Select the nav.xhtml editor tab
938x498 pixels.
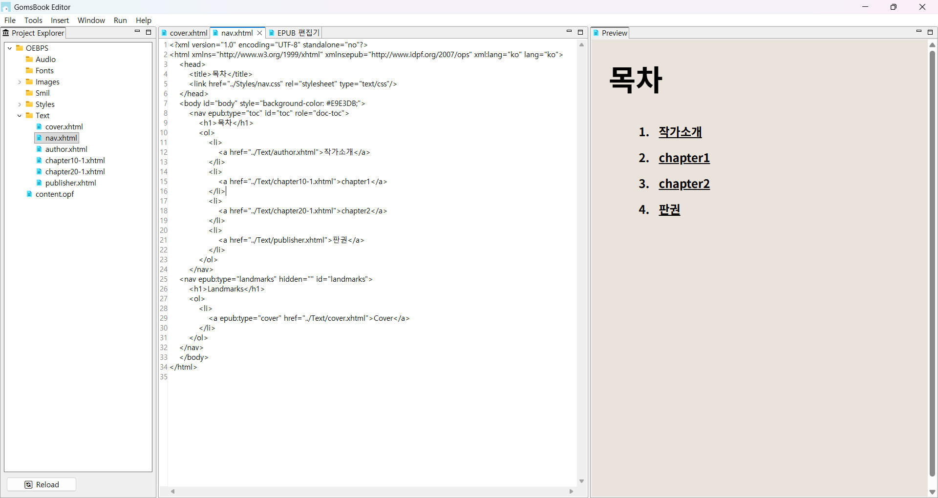[x=237, y=33]
